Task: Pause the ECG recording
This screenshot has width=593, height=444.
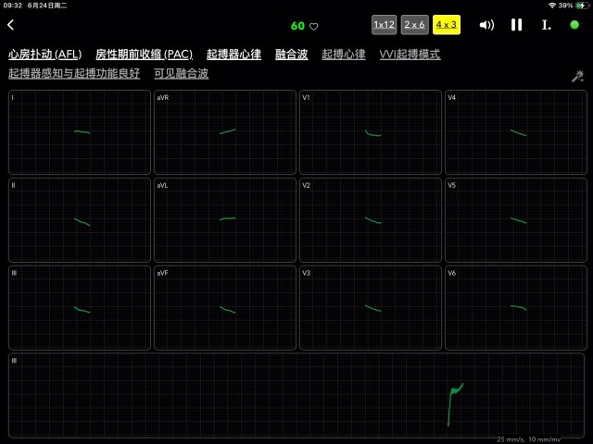Action: pos(516,25)
